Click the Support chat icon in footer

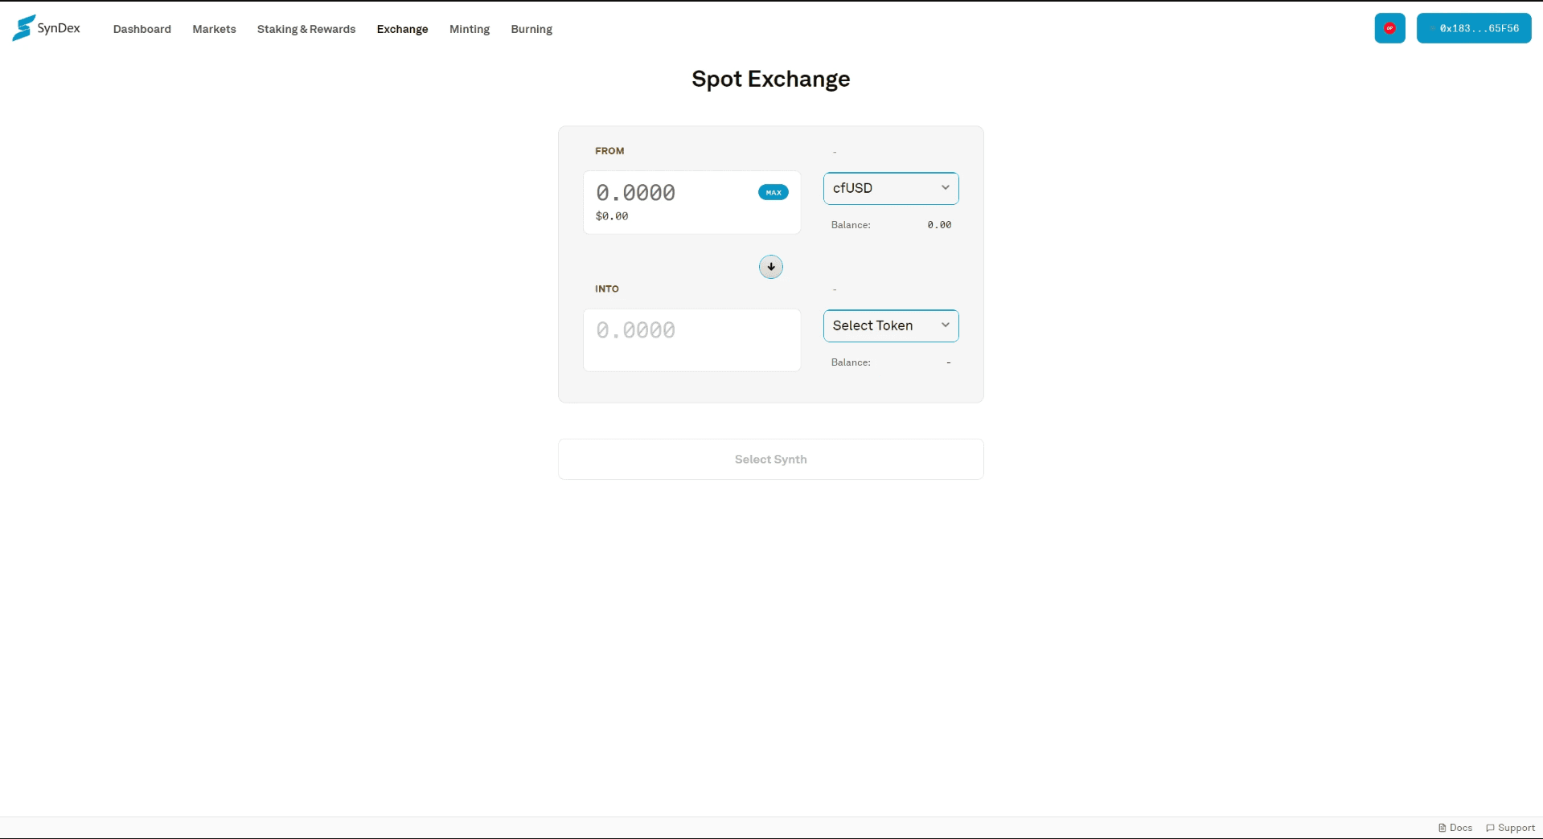1489,827
